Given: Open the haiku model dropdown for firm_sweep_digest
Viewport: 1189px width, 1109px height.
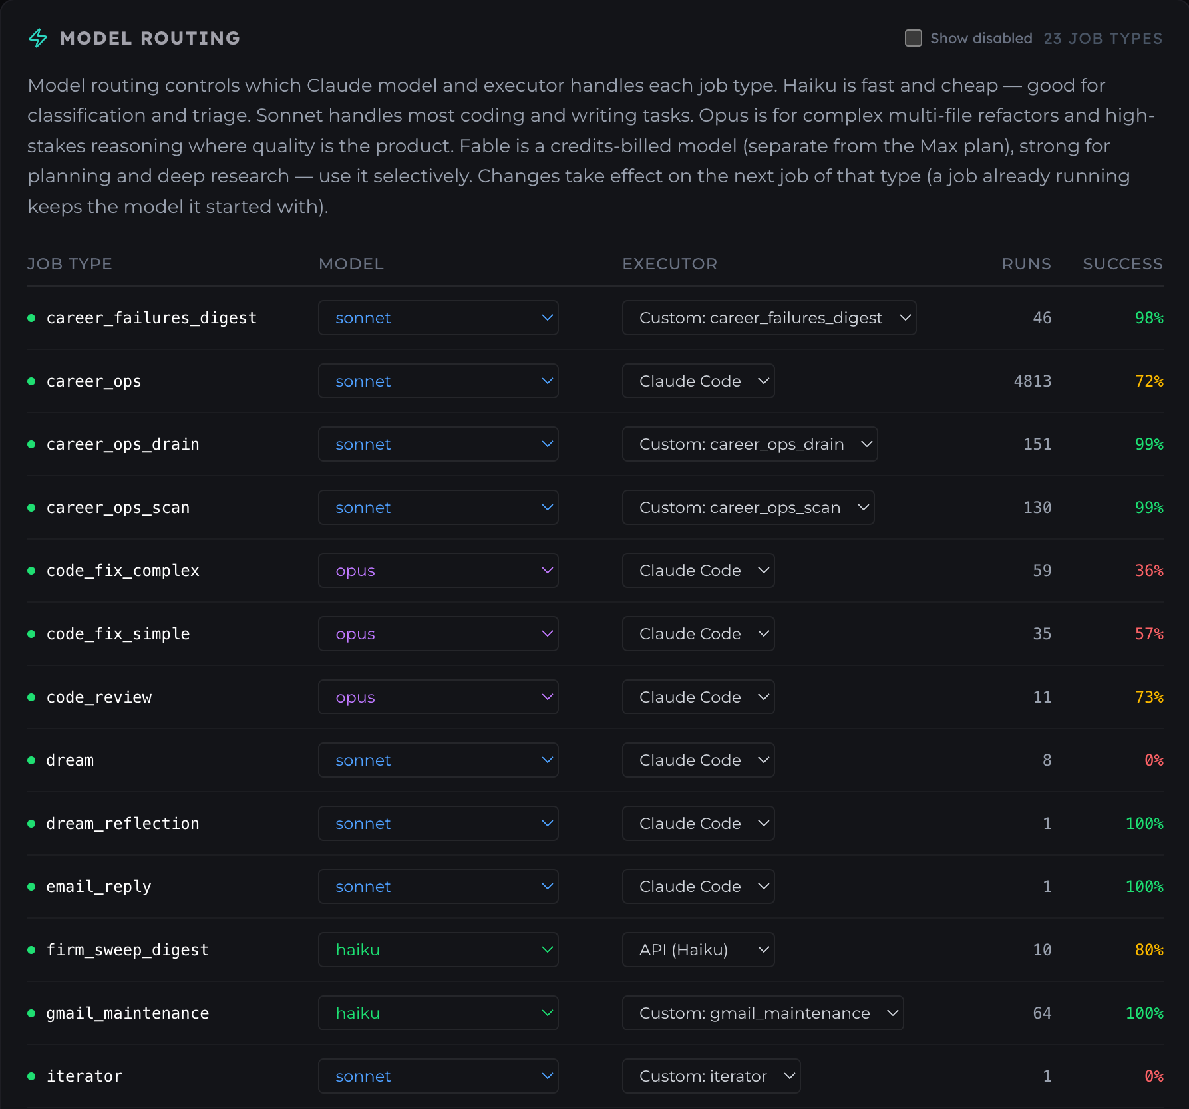Looking at the screenshot, I should click(438, 949).
